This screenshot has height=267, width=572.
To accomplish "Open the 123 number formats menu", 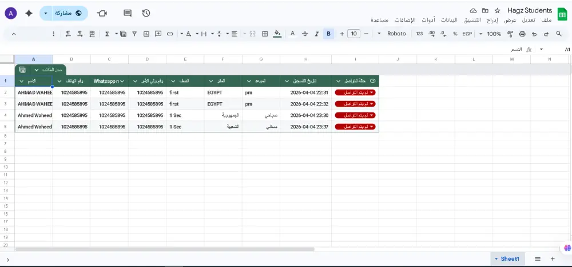I will (419, 34).
